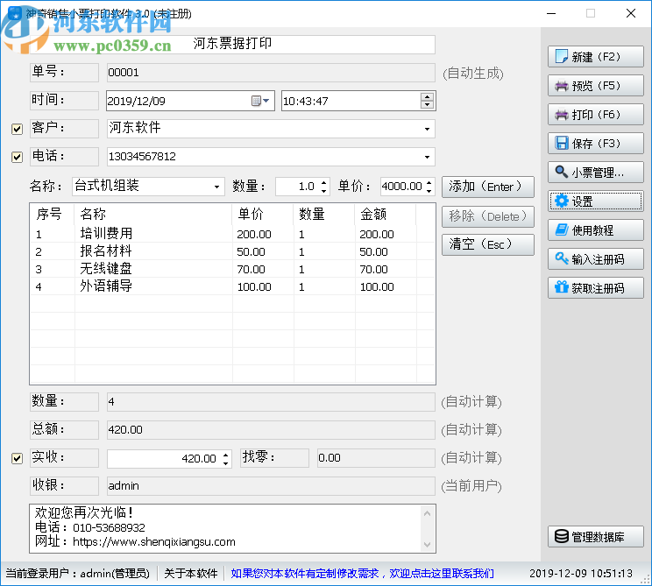Minimize the receipt software window
Image resolution: width=652 pixels, height=586 pixels.
[x=551, y=13]
